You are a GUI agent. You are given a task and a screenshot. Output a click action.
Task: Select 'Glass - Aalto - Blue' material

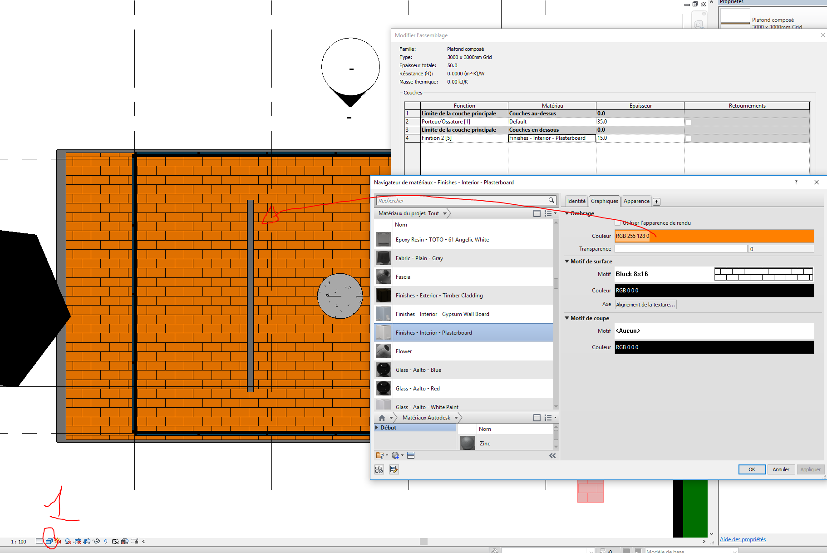(x=463, y=370)
